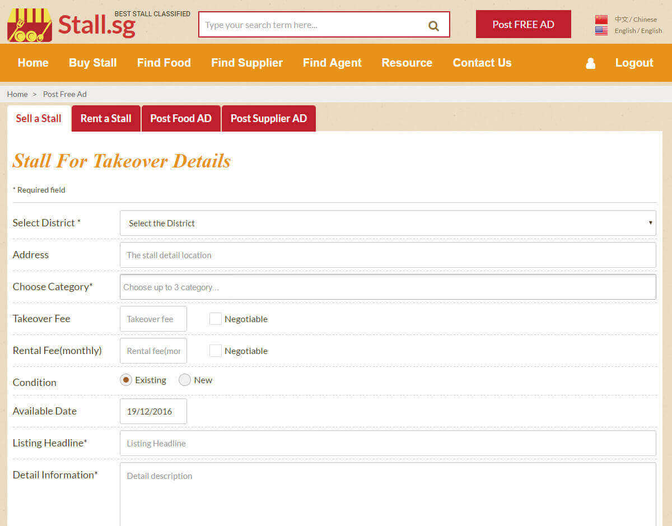672x526 pixels.
Task: Click the Home breadcrumb link
Action: (17, 94)
